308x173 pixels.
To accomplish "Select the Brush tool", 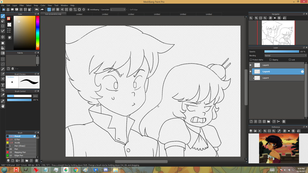I will 3,16.
